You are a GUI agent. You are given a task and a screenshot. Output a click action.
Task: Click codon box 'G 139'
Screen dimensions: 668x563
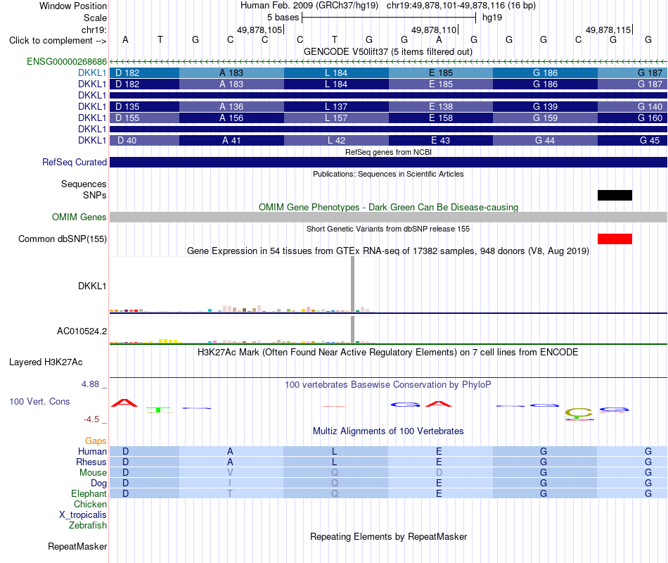546,107
